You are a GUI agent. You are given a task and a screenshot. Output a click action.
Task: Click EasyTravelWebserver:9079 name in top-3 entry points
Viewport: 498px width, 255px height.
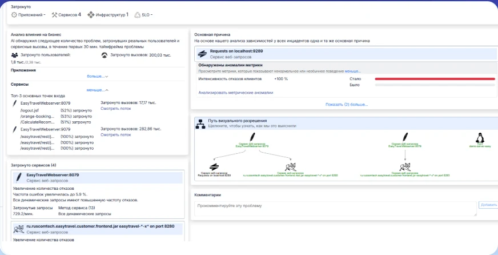tap(46, 129)
